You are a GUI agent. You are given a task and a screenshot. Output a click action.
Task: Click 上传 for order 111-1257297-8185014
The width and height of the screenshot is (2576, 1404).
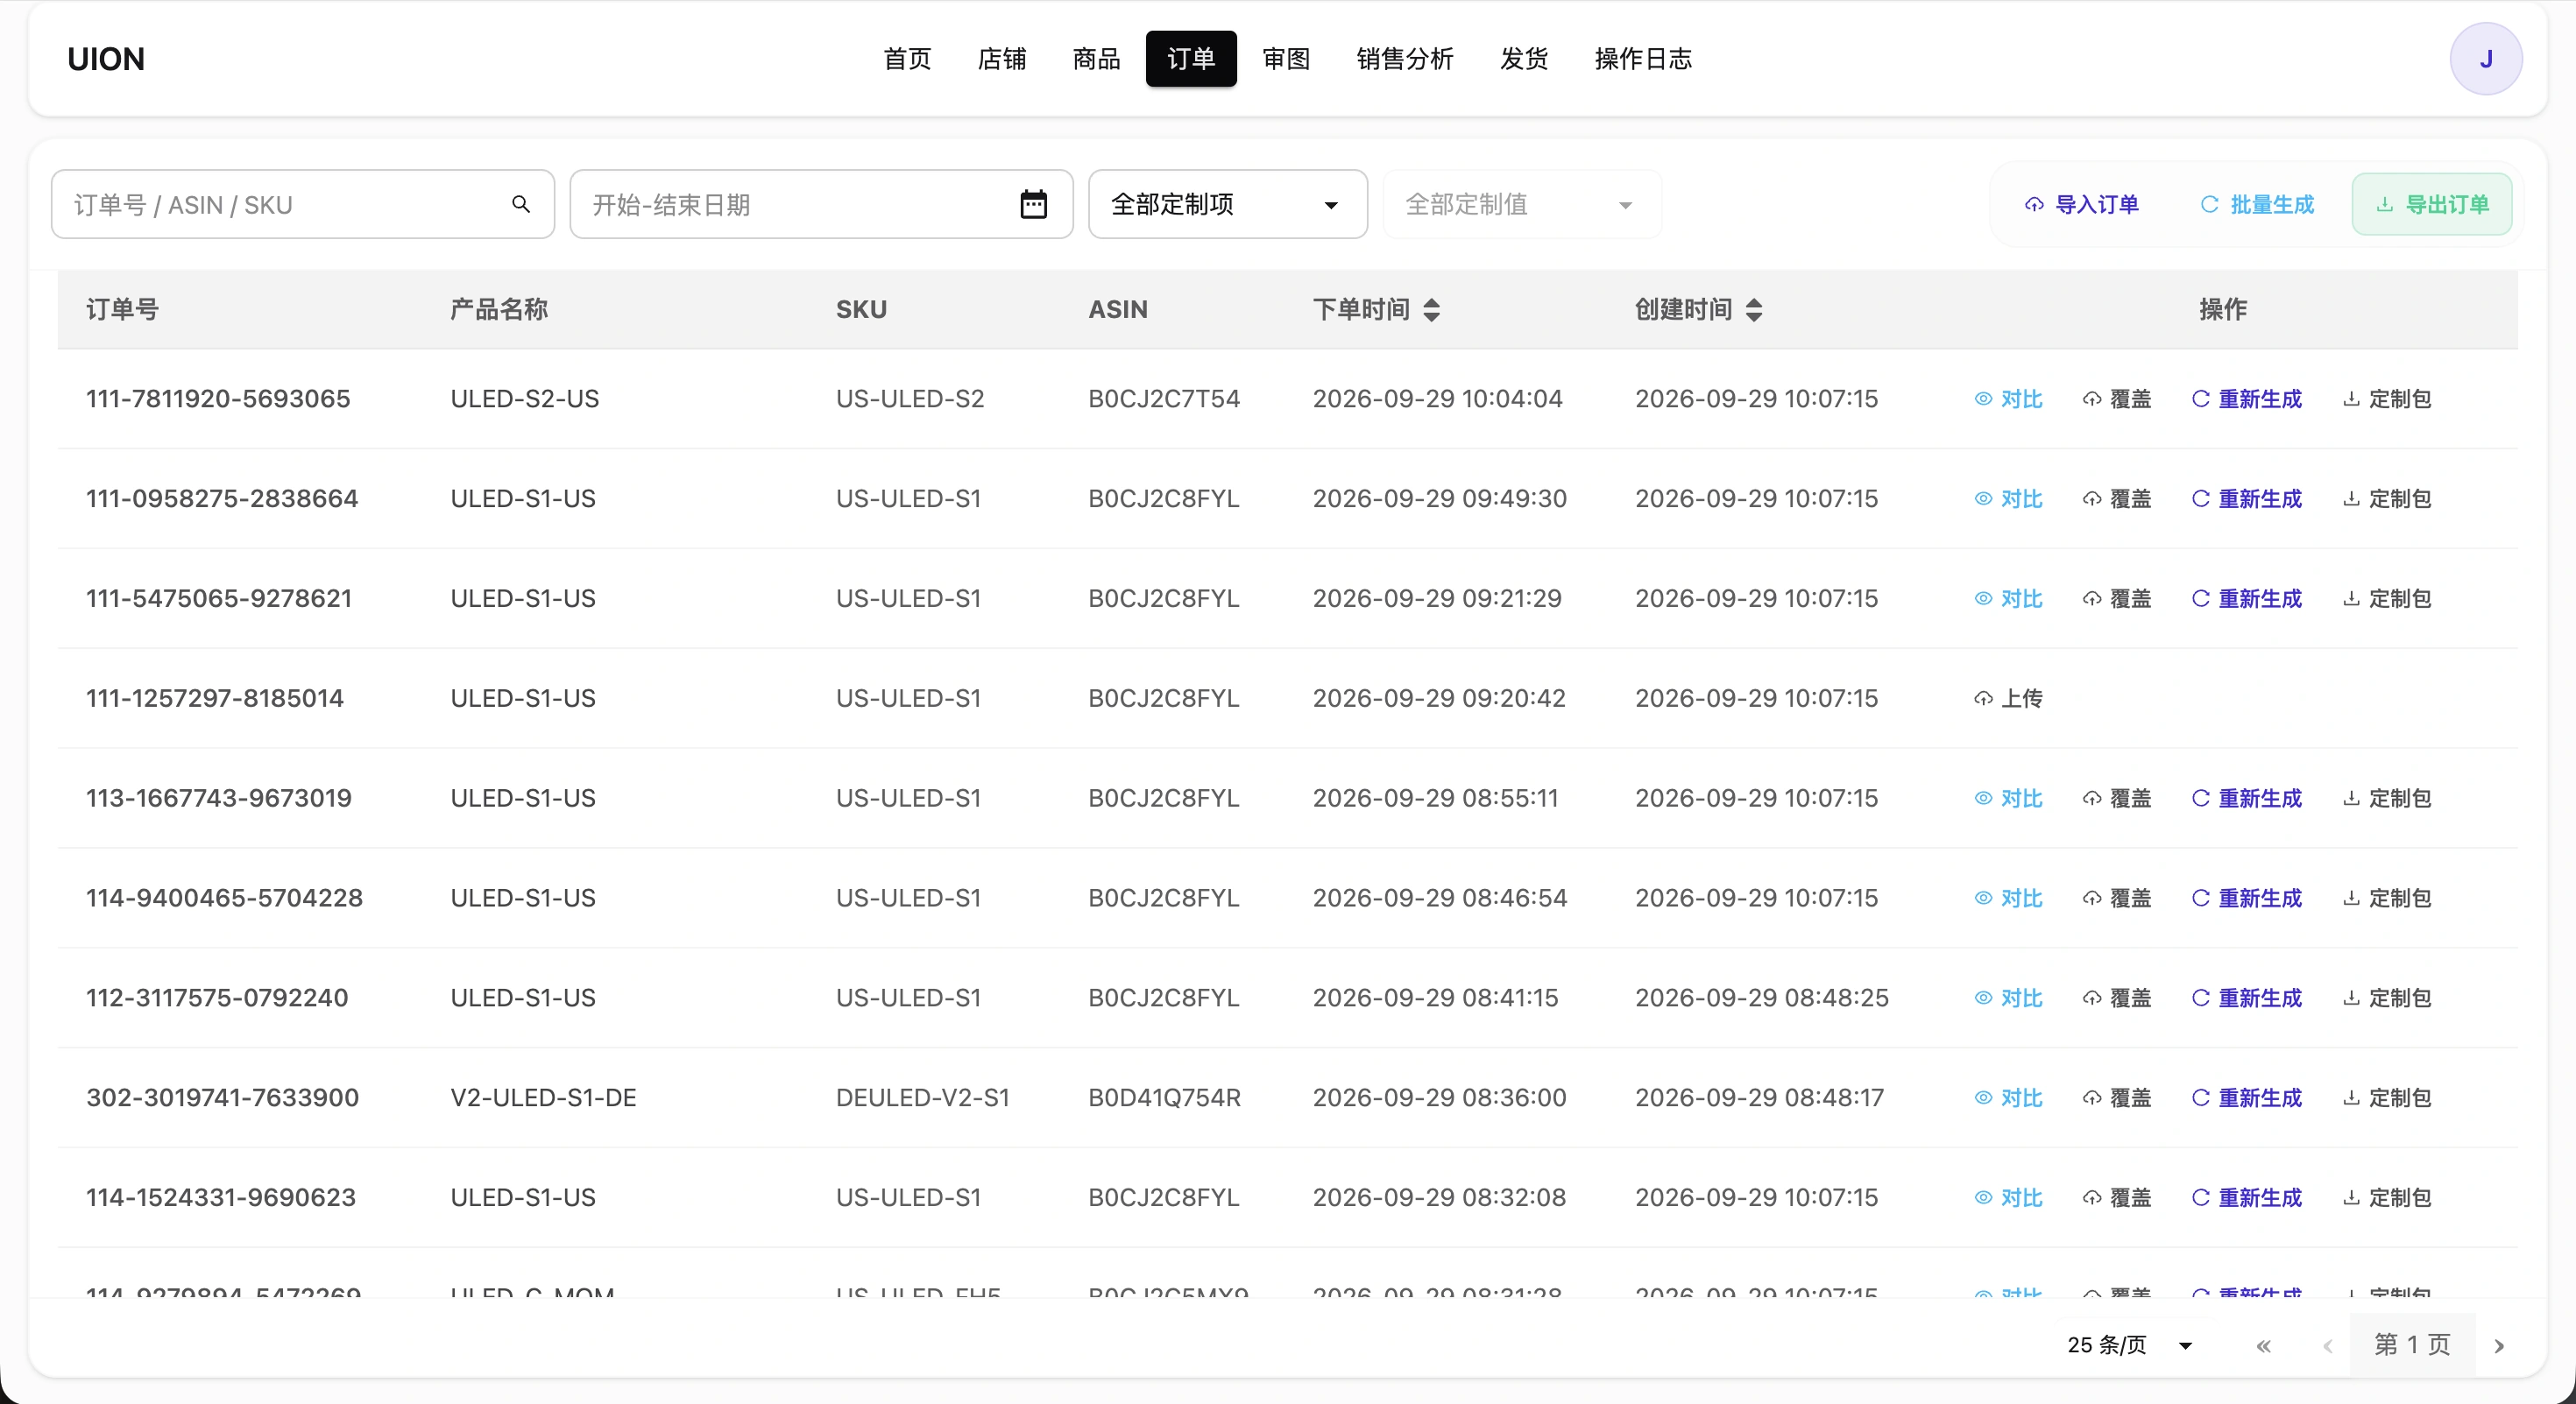(2008, 699)
